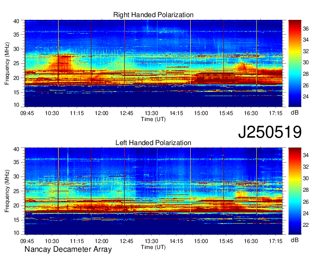Click "13:30" tick on Right Handed time axis
This screenshot has width=314, height=255.
pos(151,113)
